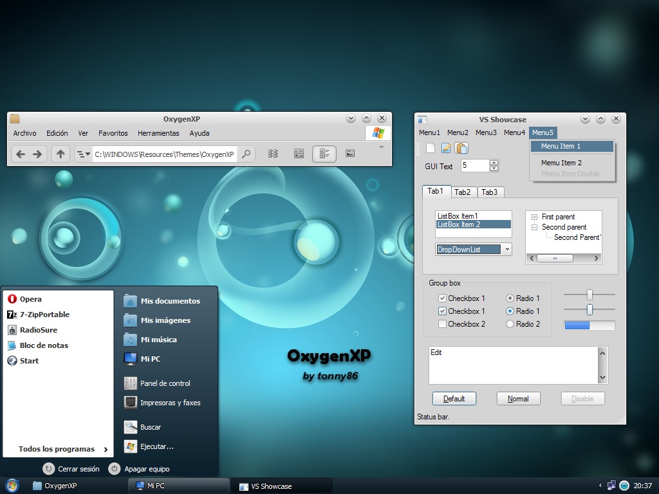Image resolution: width=659 pixels, height=494 pixels.
Task: Click the upper horizontal slider thumb
Action: coord(589,295)
